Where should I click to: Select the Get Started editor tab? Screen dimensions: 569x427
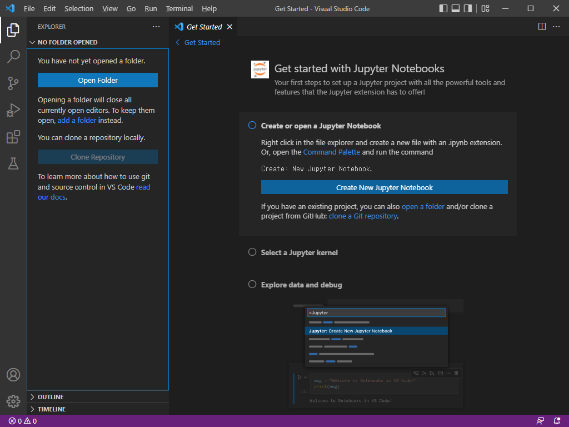coord(203,27)
